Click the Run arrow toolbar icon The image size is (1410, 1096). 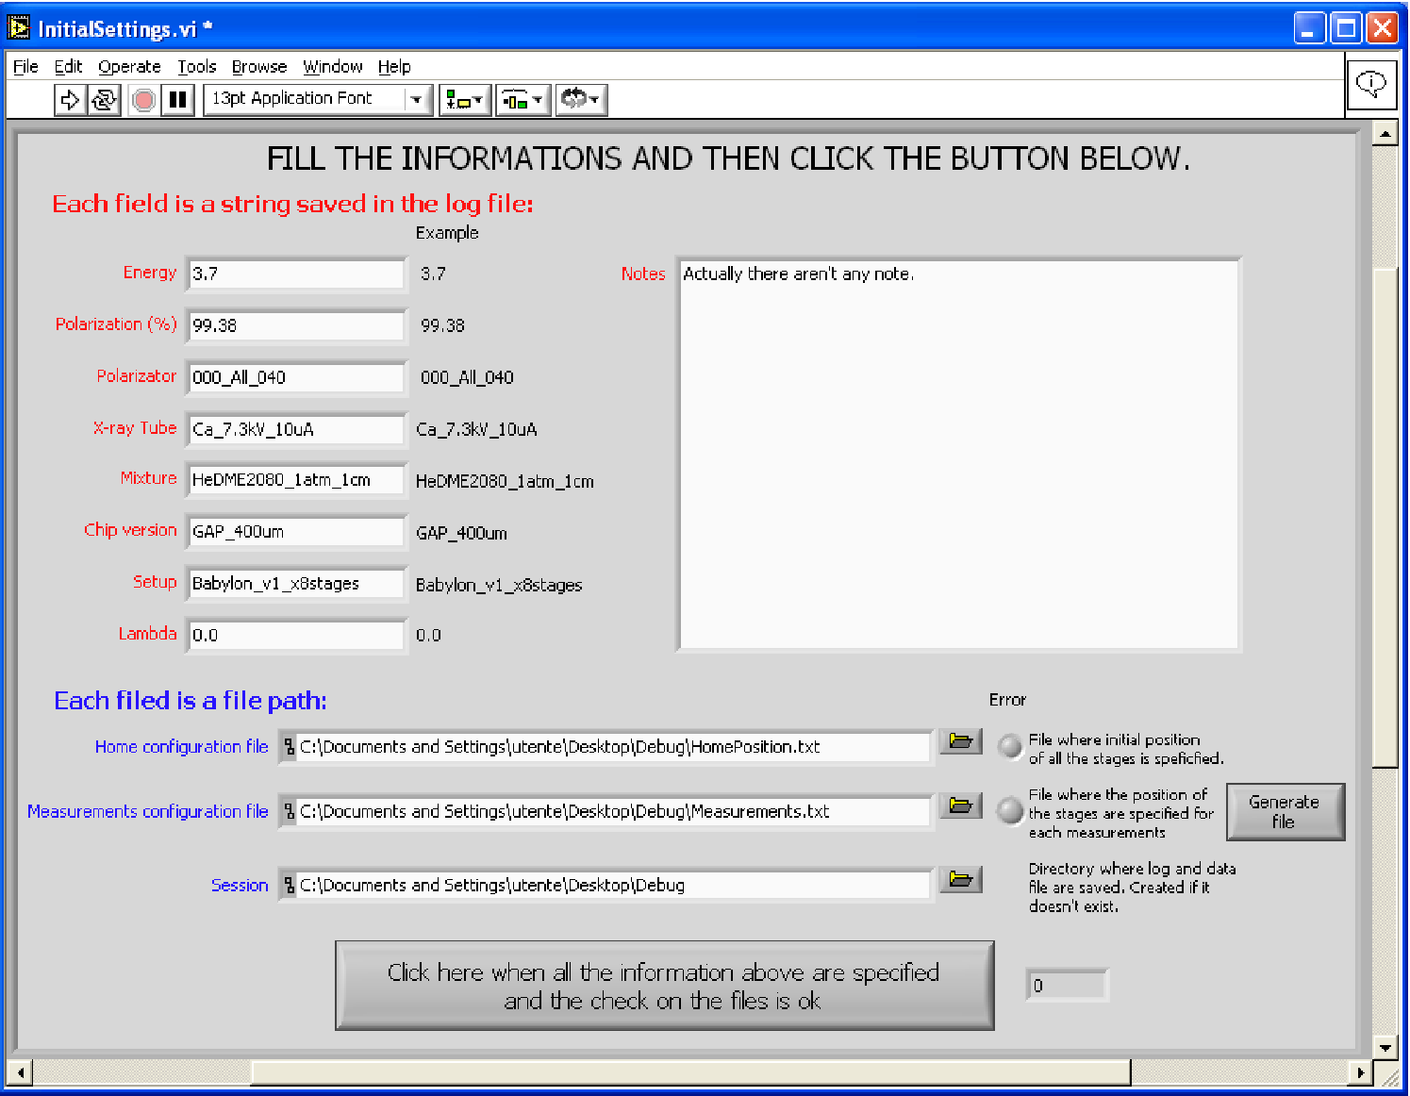point(70,99)
